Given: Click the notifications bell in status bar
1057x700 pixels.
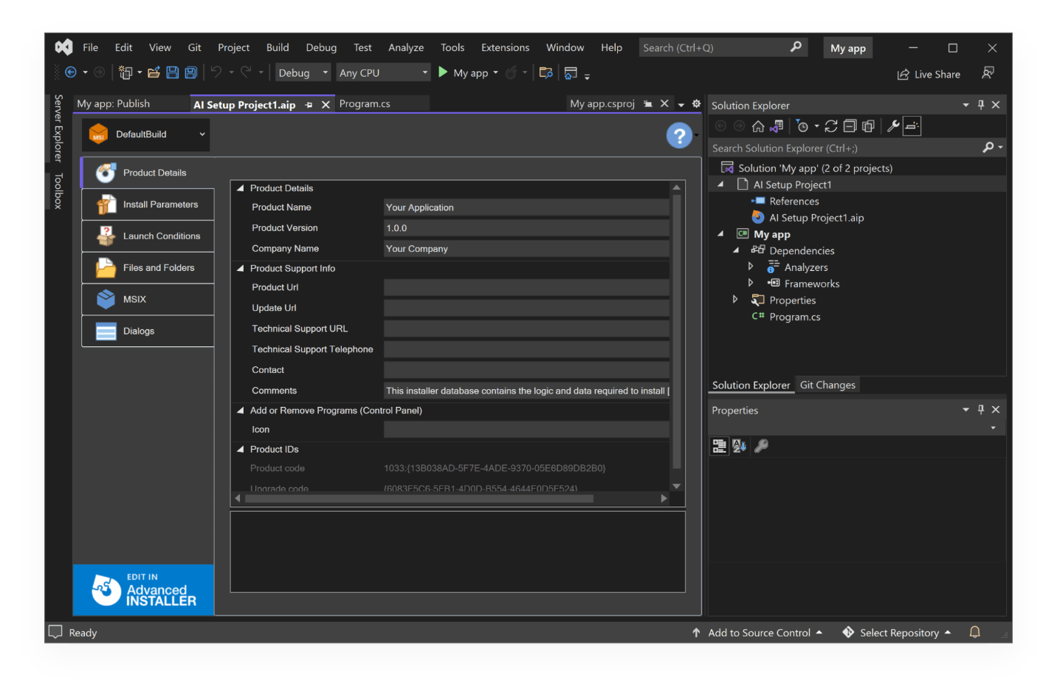Looking at the screenshot, I should pos(974,632).
